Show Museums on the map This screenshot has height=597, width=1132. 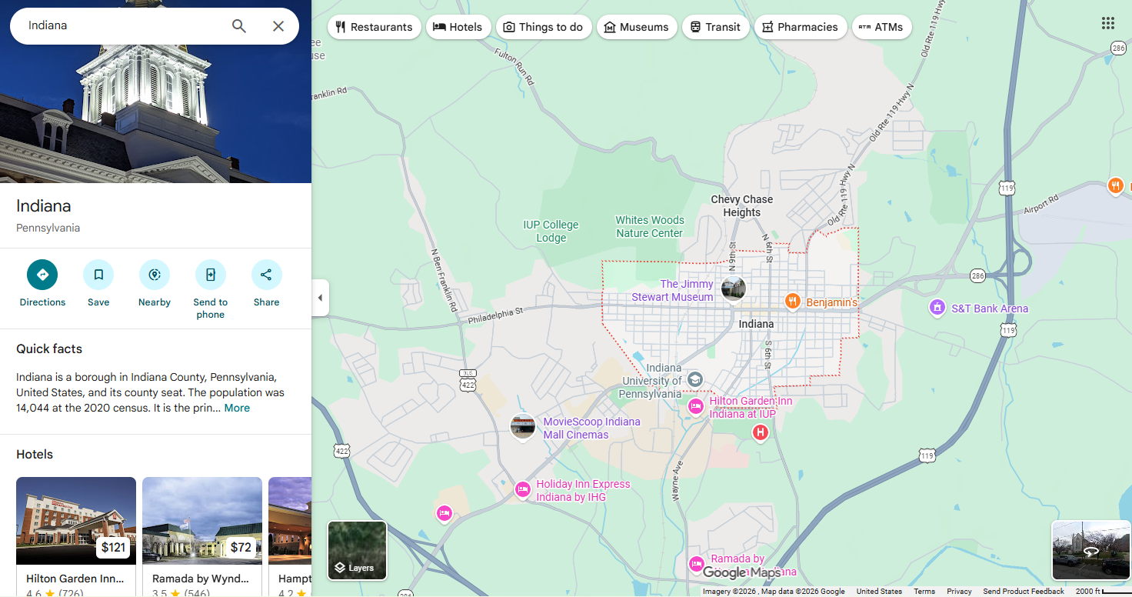pos(637,27)
